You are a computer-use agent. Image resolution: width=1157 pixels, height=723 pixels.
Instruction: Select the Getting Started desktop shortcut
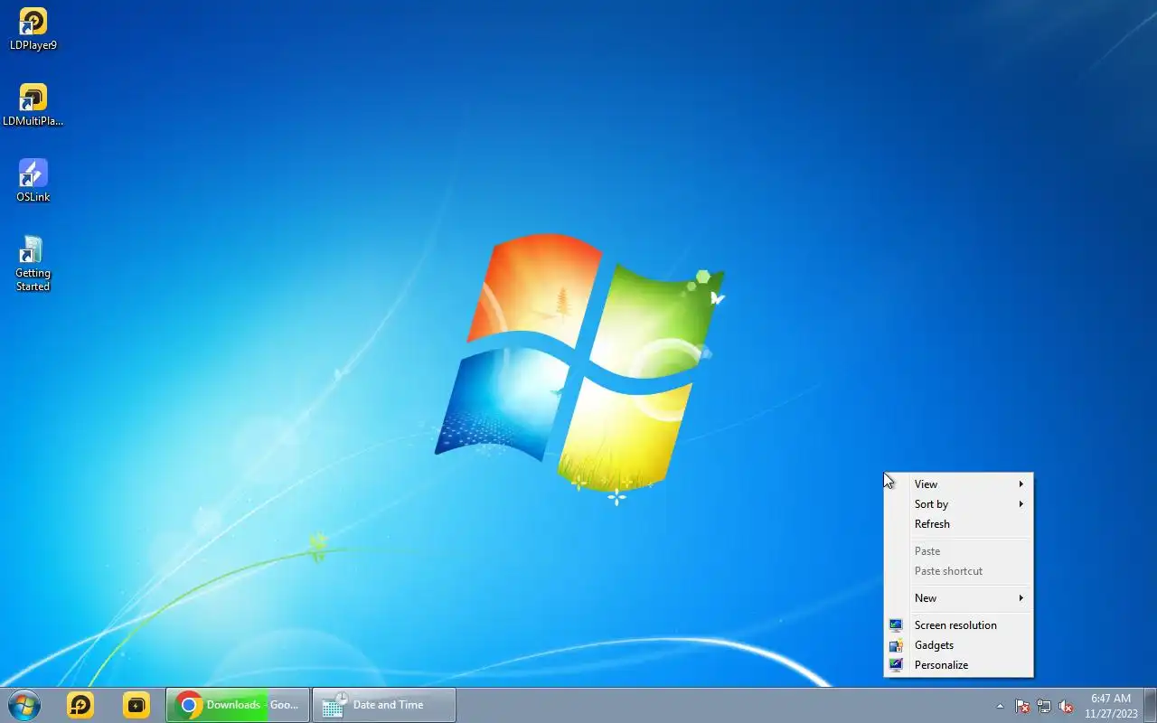33,264
